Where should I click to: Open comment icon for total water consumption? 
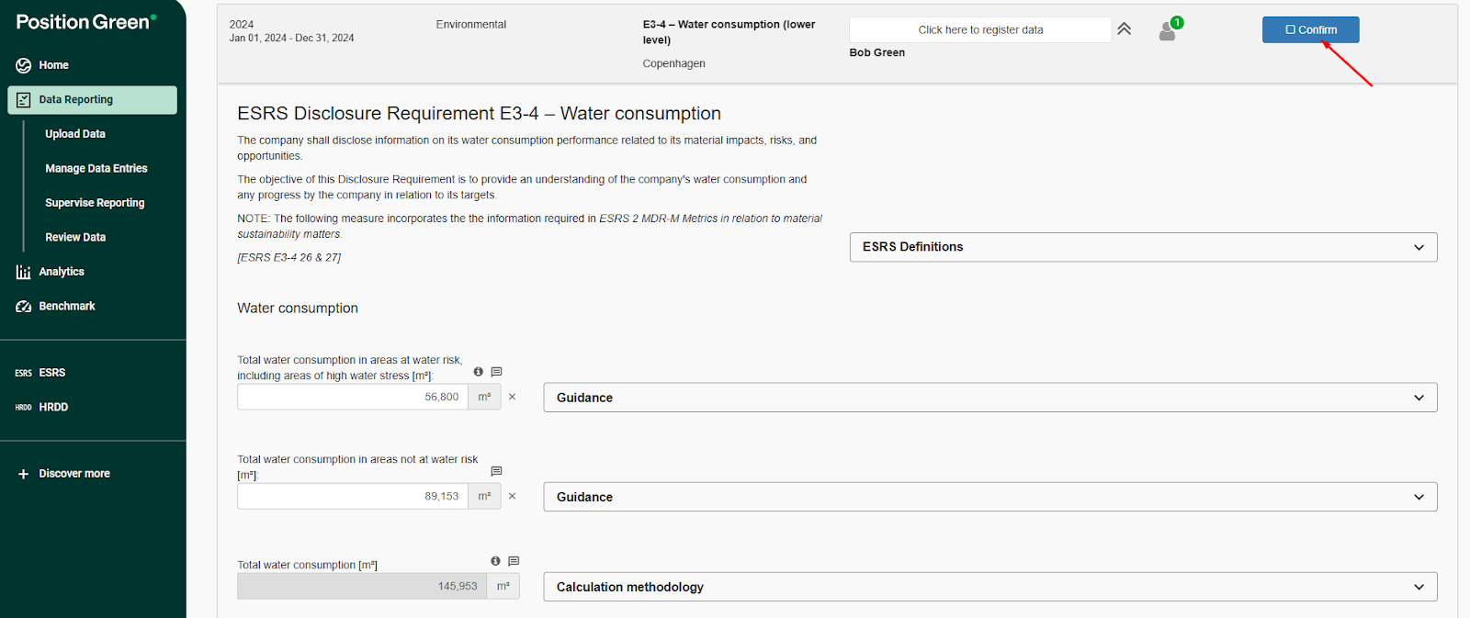(x=514, y=561)
